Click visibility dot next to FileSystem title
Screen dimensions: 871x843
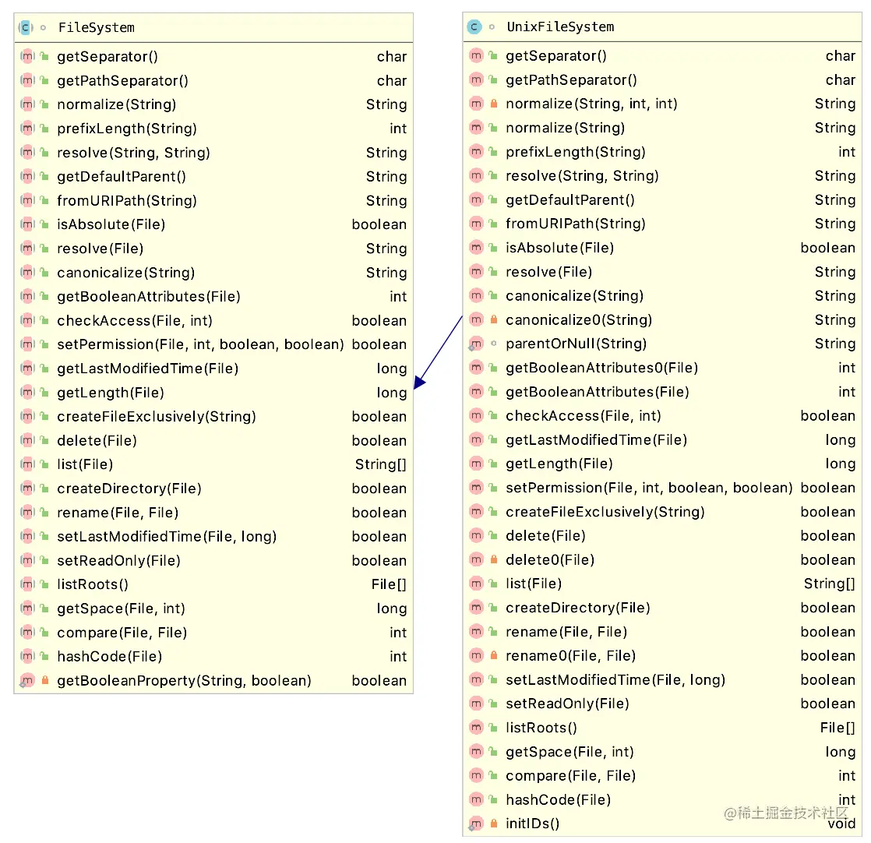click(44, 27)
